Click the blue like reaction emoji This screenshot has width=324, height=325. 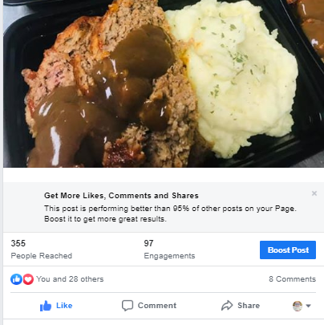tap(16, 279)
